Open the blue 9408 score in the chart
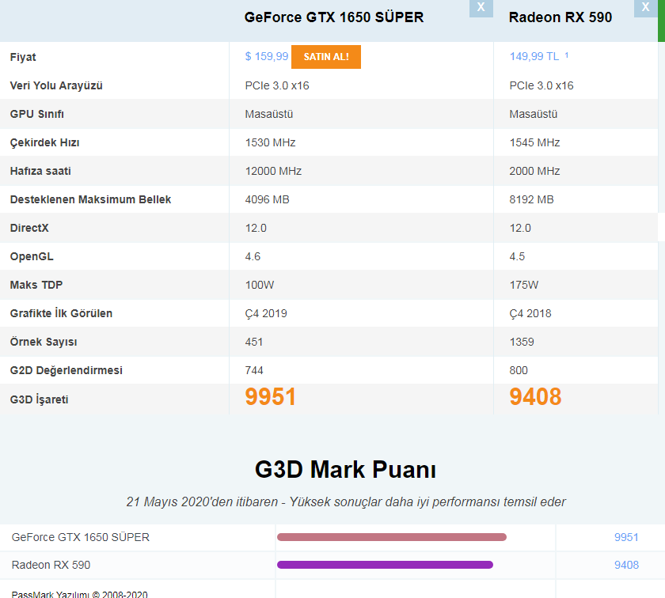The image size is (665, 598). click(626, 565)
